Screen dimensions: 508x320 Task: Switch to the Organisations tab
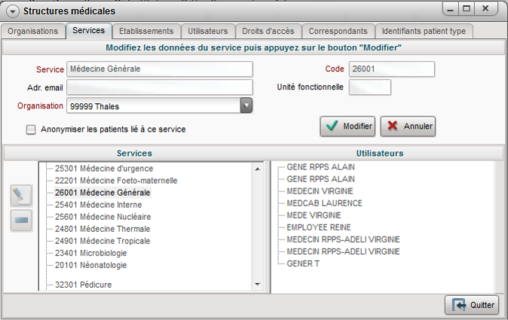tap(33, 31)
